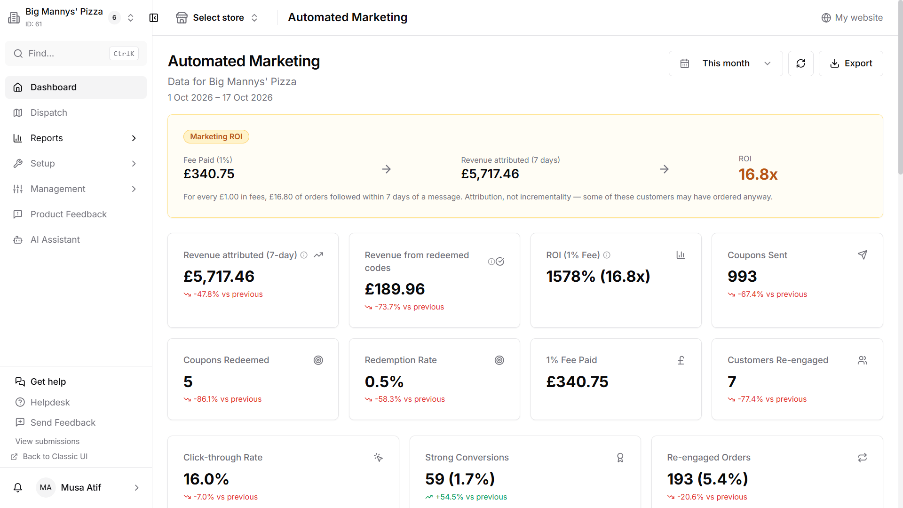Click check icon on Revenue from redeemed codes
The height and width of the screenshot is (508, 903).
[x=500, y=262]
